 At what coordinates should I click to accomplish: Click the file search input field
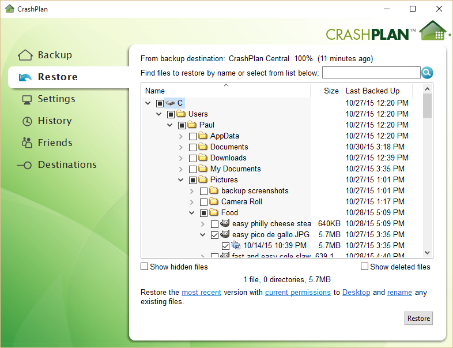(x=371, y=73)
